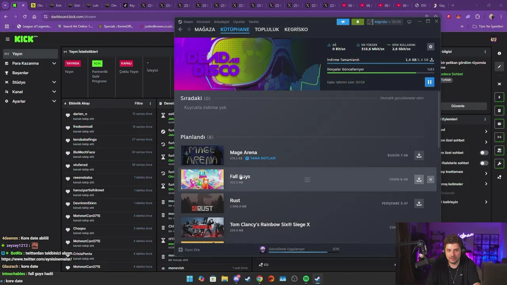Toggle the first özel sohbet switch
Image resolution: width=507 pixels, height=285 pixels.
point(484,153)
